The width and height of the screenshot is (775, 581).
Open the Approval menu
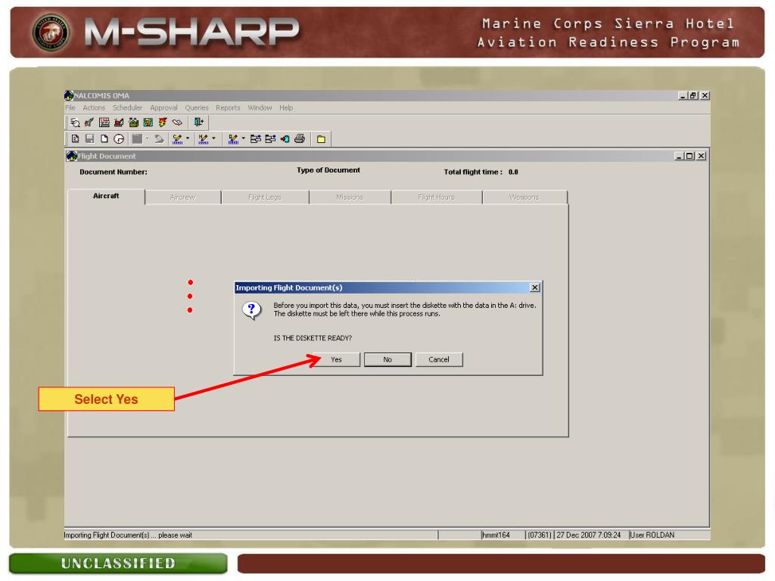pos(163,107)
